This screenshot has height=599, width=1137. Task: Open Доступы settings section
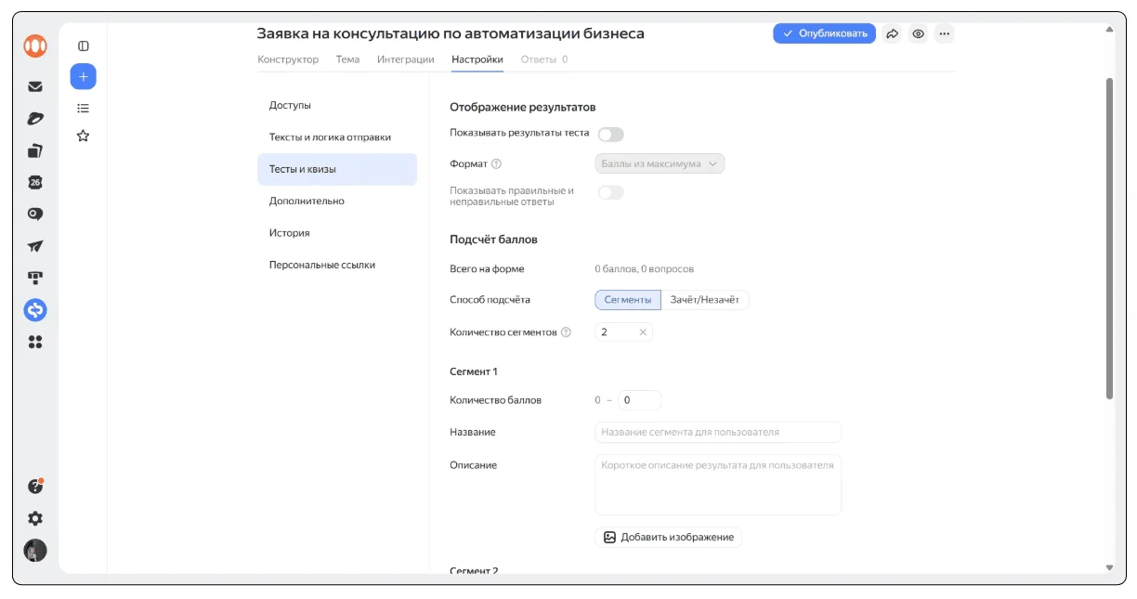coord(337,105)
